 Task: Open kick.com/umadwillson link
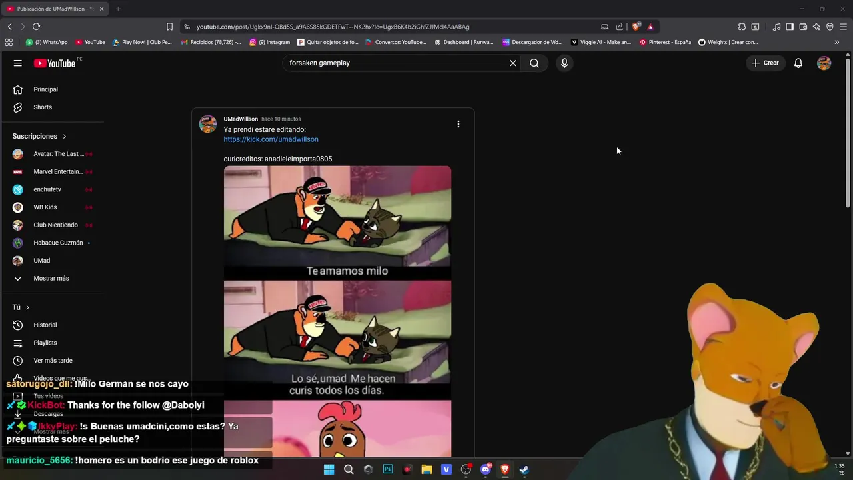(x=271, y=139)
